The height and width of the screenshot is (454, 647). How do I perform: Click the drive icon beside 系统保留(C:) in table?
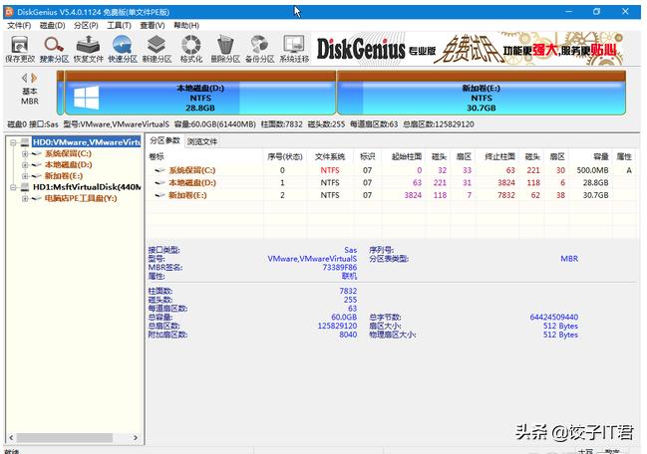pyautogui.click(x=160, y=170)
